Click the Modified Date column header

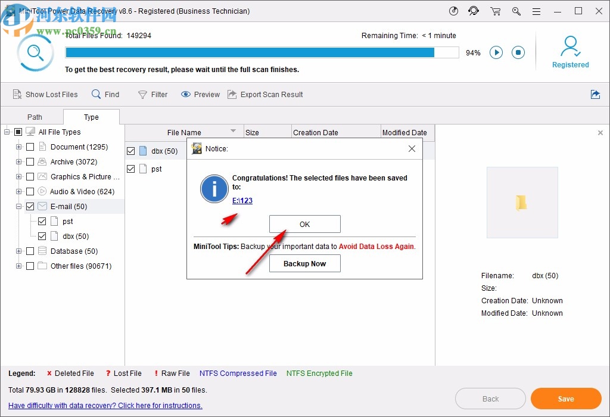[x=407, y=132]
